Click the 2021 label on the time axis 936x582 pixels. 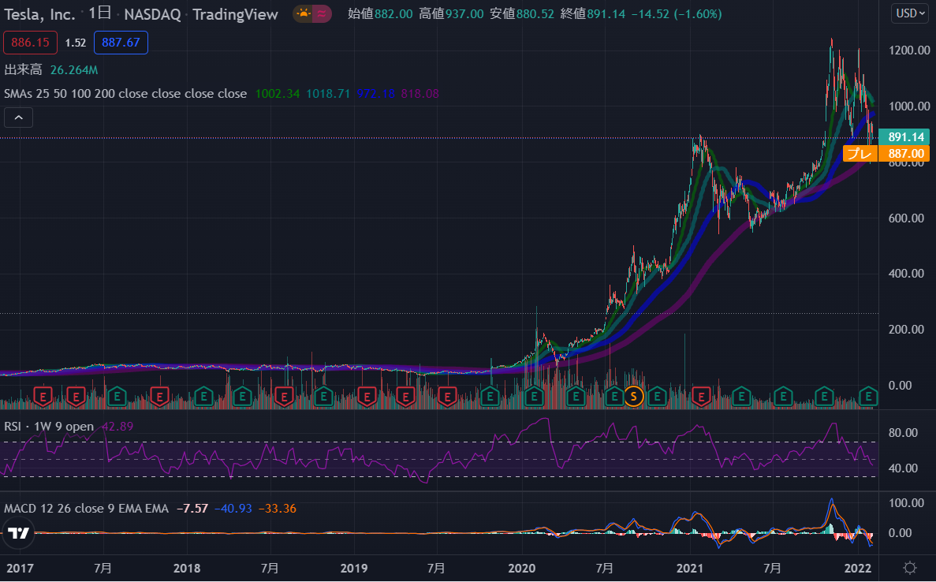[x=689, y=569]
